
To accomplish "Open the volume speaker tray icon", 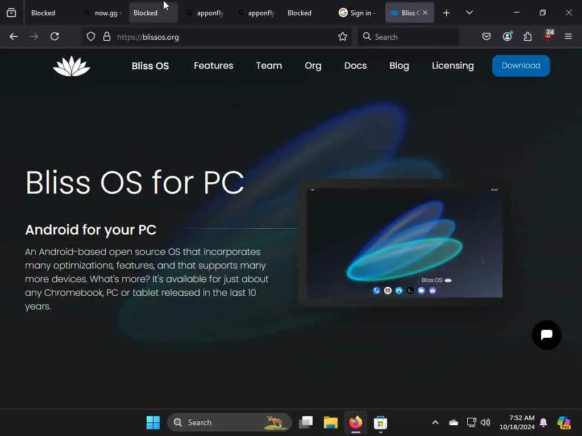I will [485, 422].
